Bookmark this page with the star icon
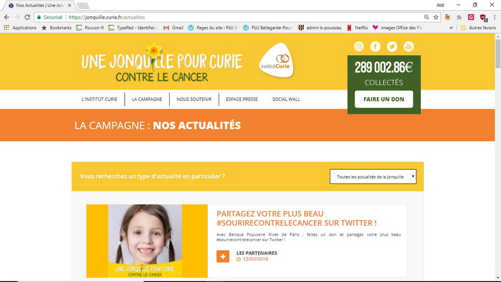 click(435, 18)
